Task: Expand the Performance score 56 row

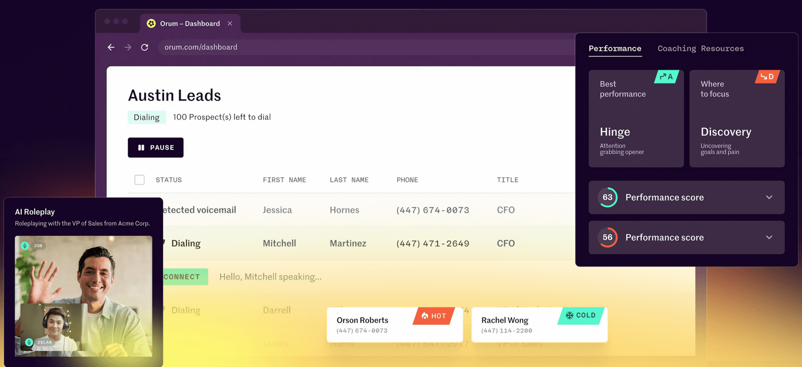Action: 769,238
